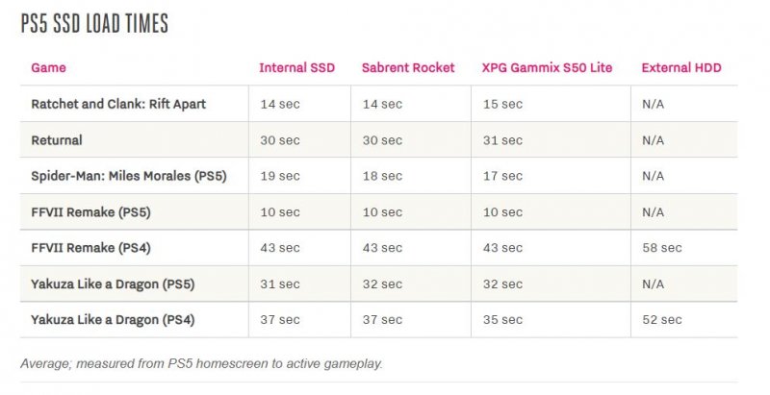This screenshot has width=770, height=395.
Task: Click Returnal's 31 sec XPG Gammix value
Action: point(502,140)
